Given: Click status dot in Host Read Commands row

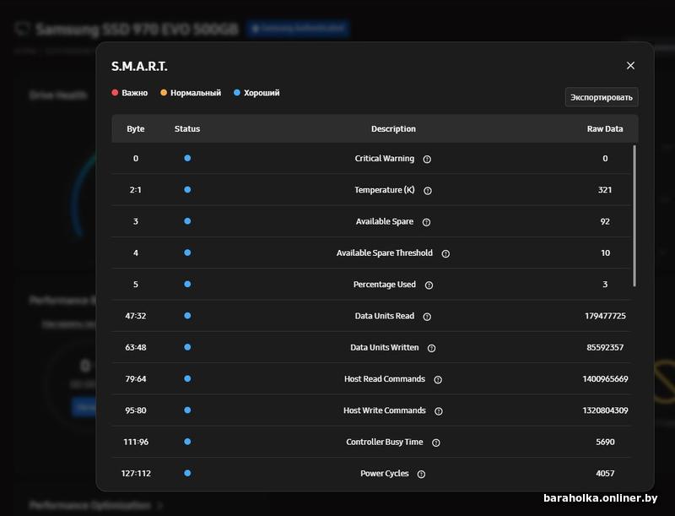Looking at the screenshot, I should (187, 378).
